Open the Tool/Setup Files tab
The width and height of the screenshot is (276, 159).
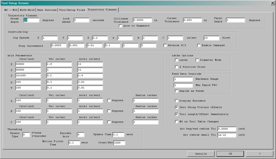[x=72, y=10]
